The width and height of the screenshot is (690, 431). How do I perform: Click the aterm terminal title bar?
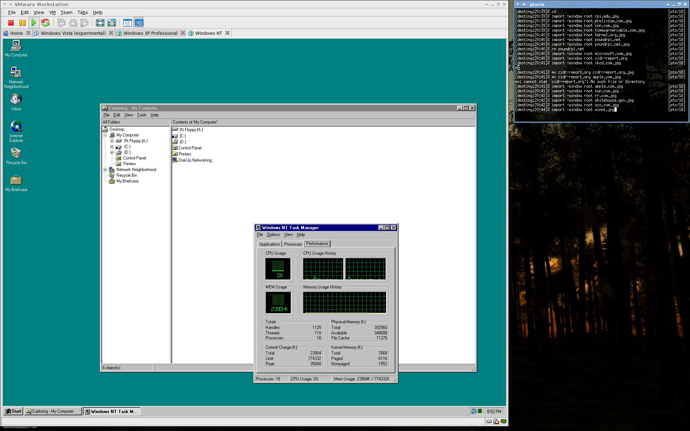point(602,4)
